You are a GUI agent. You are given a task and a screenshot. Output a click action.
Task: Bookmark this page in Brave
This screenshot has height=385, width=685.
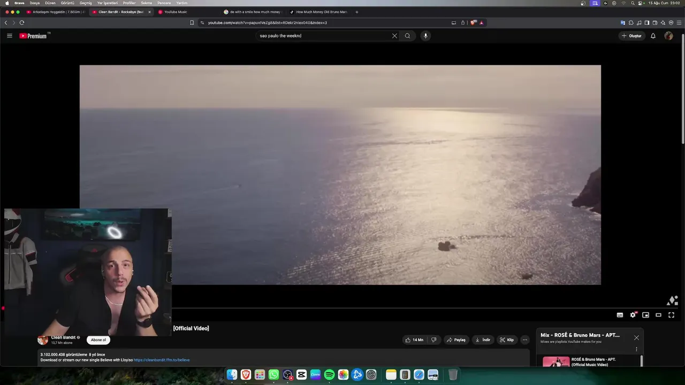[x=192, y=22]
